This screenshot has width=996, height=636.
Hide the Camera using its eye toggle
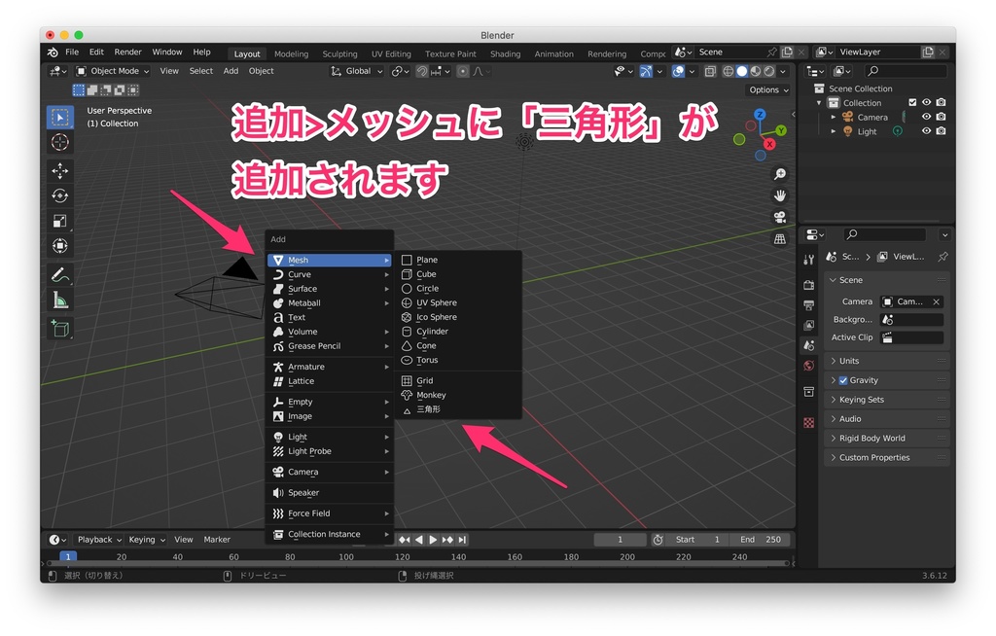tap(927, 116)
